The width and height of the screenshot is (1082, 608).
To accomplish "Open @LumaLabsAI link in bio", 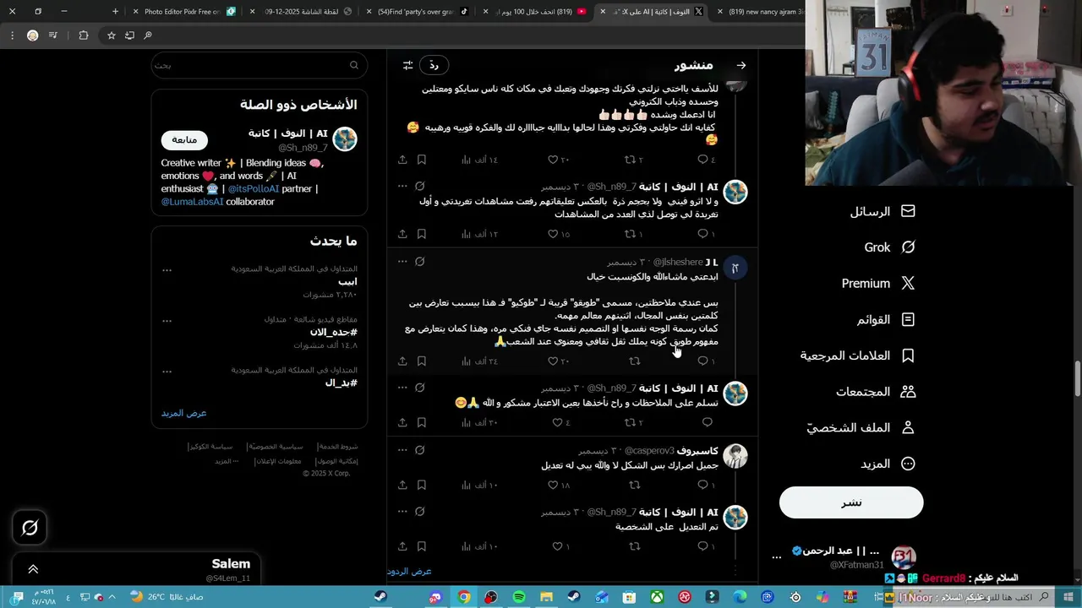I will 192,202.
